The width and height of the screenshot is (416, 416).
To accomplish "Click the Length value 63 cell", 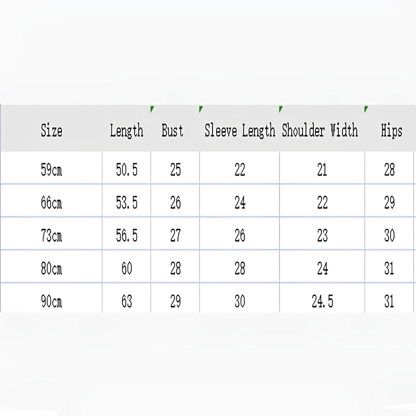I will pos(127,301).
